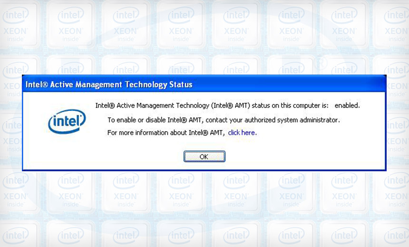Click the 'enabled' status word
This screenshot has height=247, width=409.
[x=347, y=106]
